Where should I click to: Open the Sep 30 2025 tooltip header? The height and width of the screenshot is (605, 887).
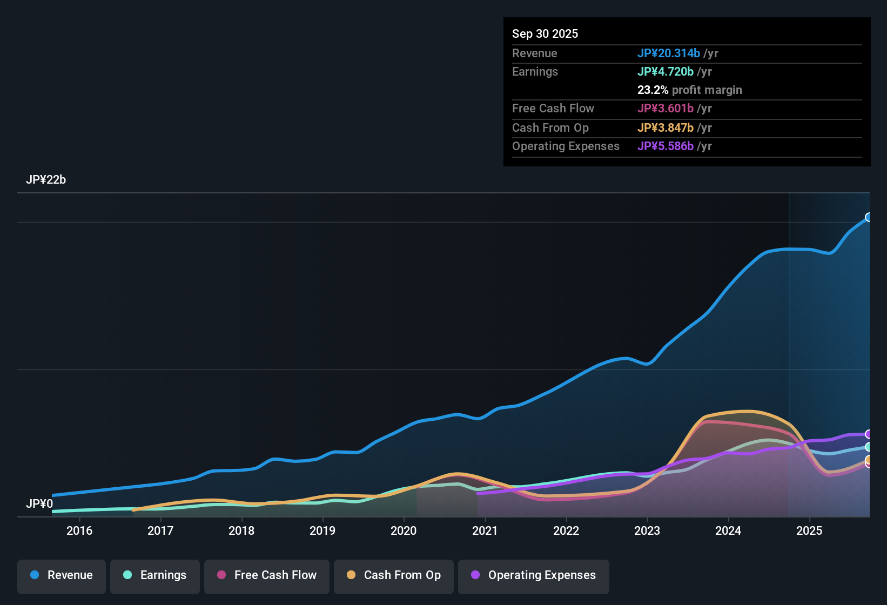545,33
